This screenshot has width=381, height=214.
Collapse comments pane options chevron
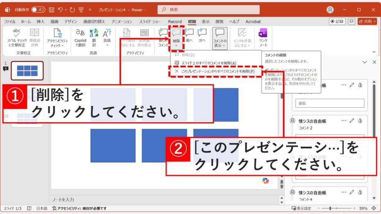click(365, 62)
